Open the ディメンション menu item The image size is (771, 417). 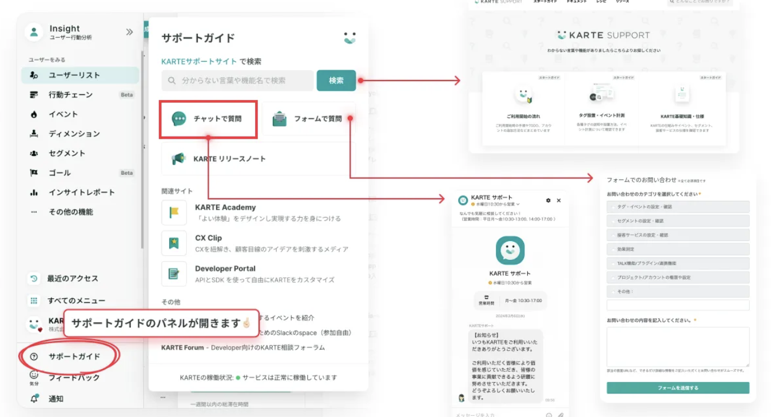coord(74,134)
